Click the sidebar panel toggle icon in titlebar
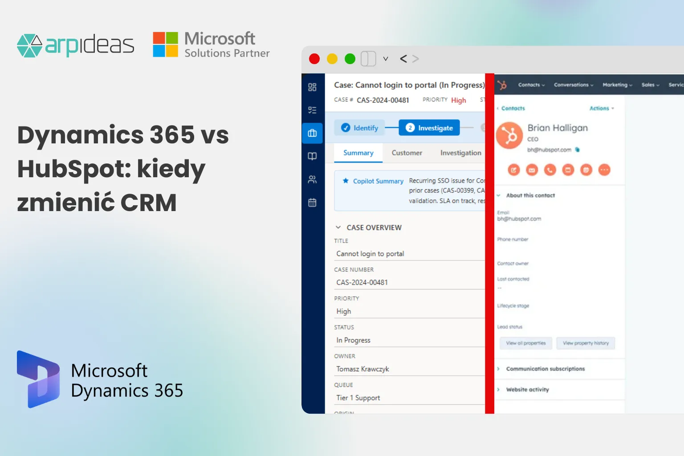 click(368, 59)
